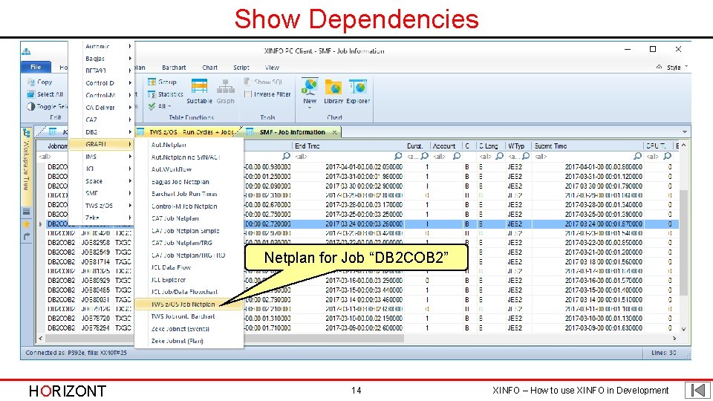
Task: Click the slide navigation first-page icon
Action: [x=697, y=390]
